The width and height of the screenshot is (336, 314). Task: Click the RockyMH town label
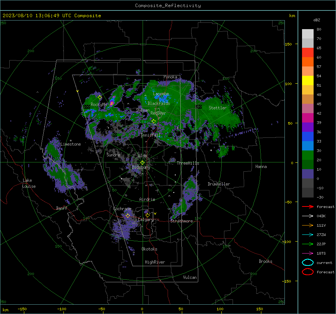tap(99, 105)
